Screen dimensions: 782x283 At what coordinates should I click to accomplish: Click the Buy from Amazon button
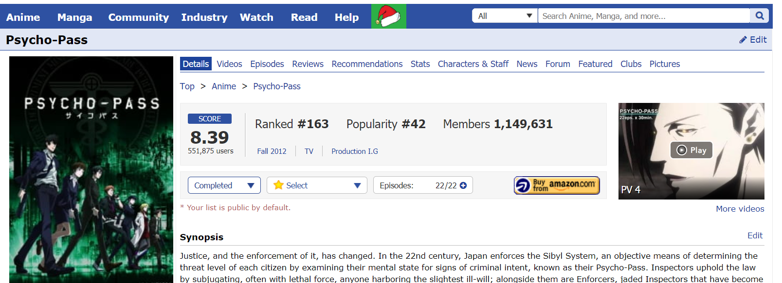(x=557, y=185)
